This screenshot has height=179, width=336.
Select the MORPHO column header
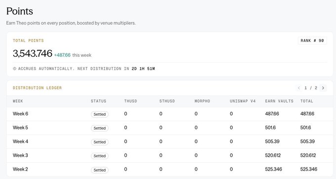202,101
